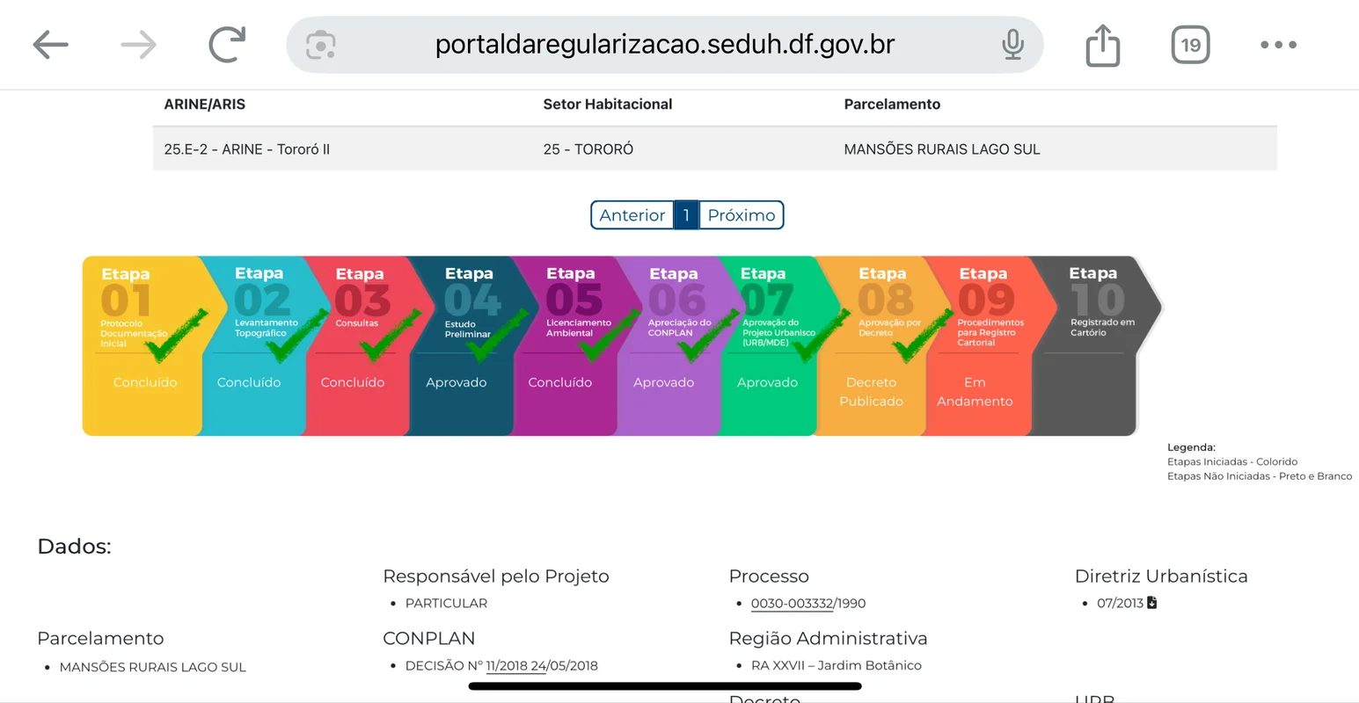Click the Região Administrativa heading

tap(828, 639)
